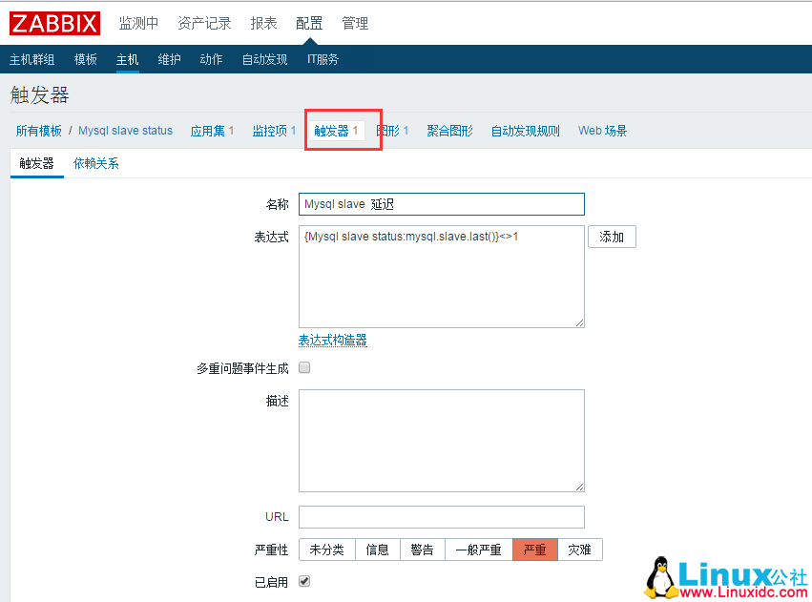Viewport: 812px width, 602px height.
Task: Open the 管理 menu
Action: (354, 23)
